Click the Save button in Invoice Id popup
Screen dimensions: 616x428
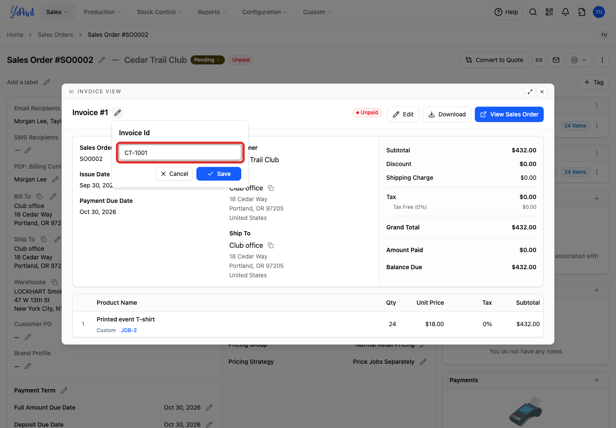click(x=219, y=174)
